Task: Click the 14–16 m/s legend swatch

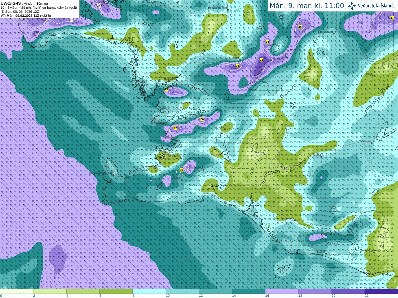Action: tap(249, 291)
